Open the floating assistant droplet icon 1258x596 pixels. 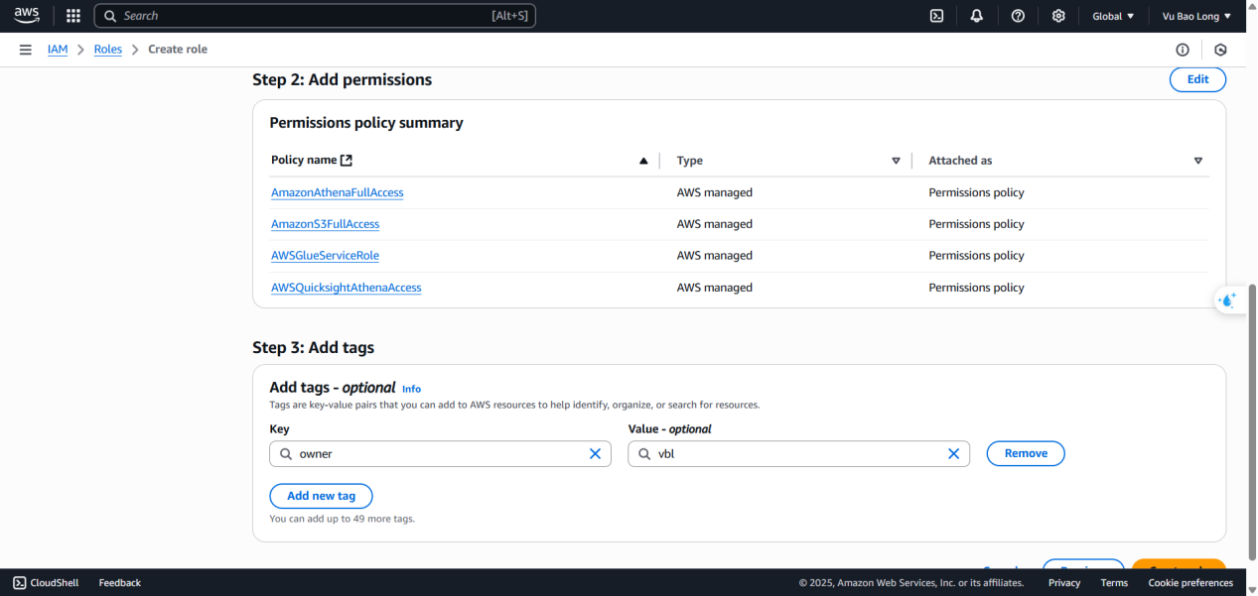(1229, 300)
